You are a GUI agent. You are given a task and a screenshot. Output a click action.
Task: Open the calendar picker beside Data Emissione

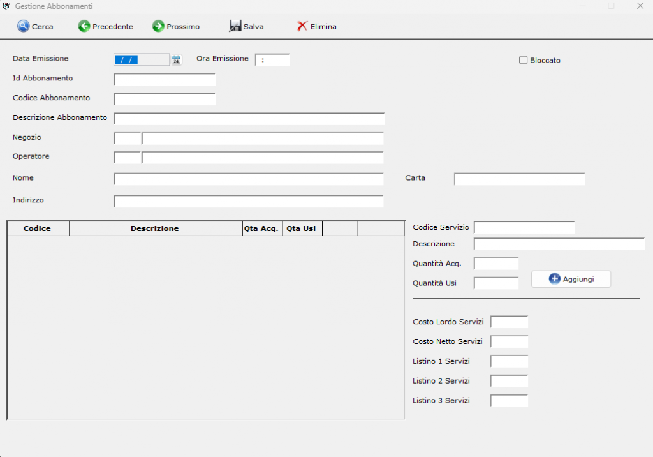click(x=177, y=60)
